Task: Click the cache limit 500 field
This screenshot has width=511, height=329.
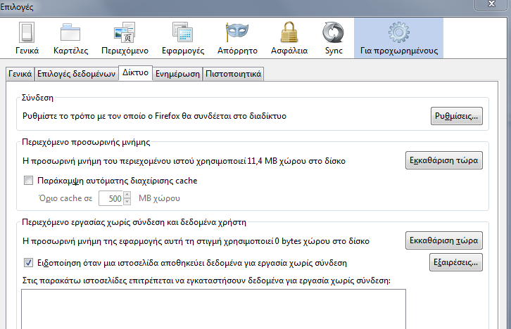Action: 111,198
